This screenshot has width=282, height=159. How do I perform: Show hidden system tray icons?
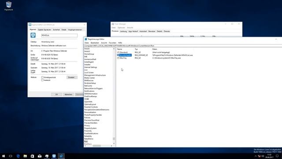tap(256, 156)
